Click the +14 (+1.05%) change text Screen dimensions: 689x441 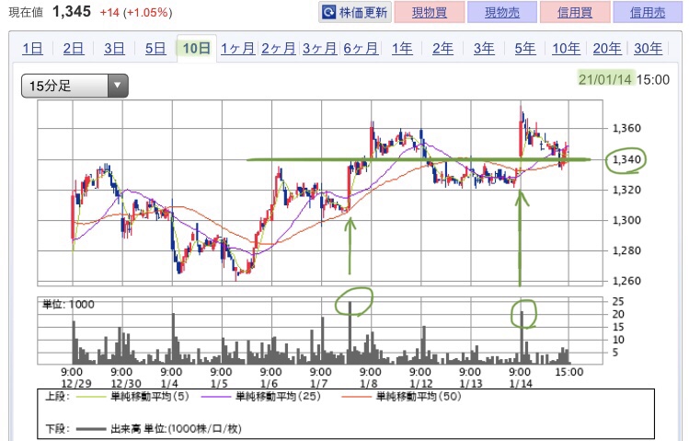[x=136, y=12]
